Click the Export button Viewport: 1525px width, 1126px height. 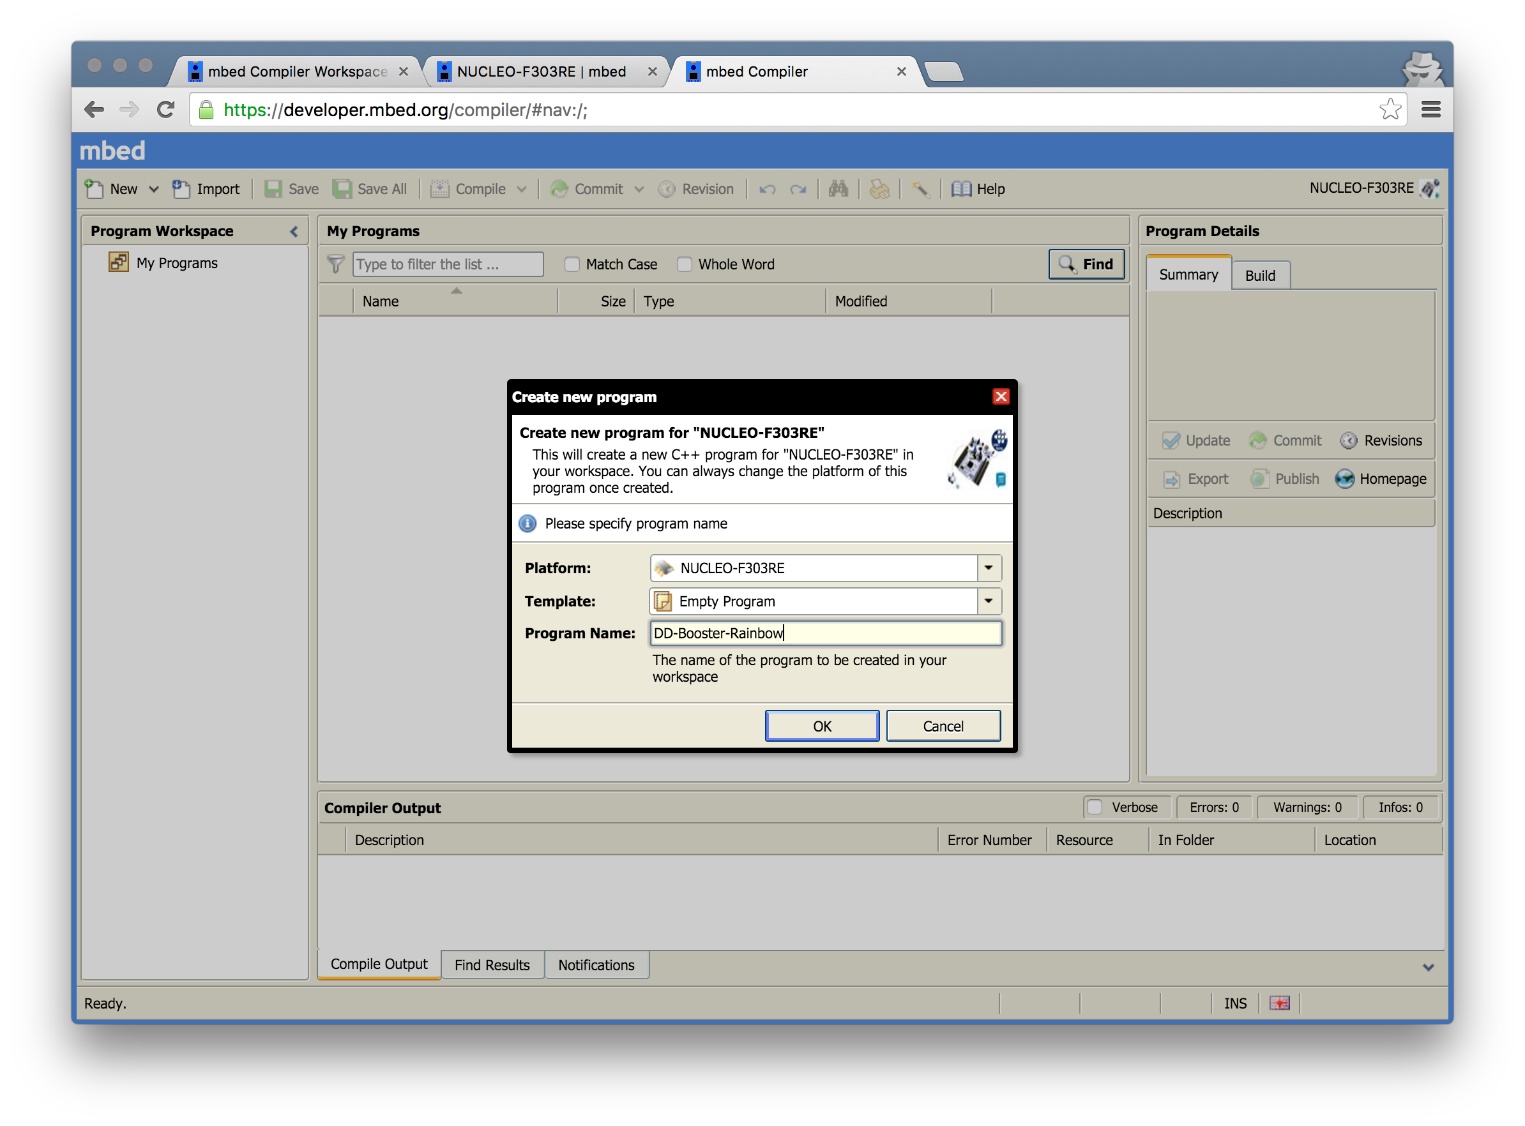[1195, 479]
